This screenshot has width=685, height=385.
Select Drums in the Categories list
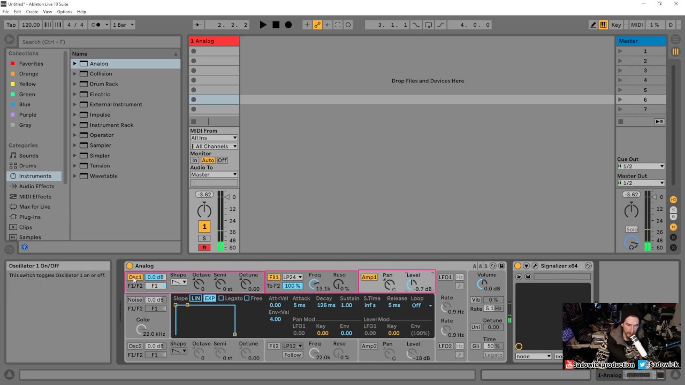coord(28,166)
